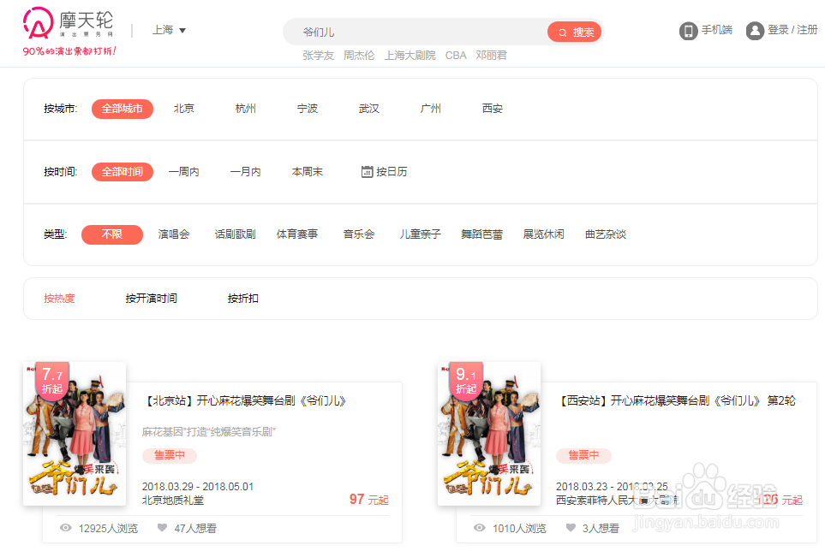This screenshot has width=825, height=551.
Task: Select hot keyword CBA
Action: (x=456, y=55)
